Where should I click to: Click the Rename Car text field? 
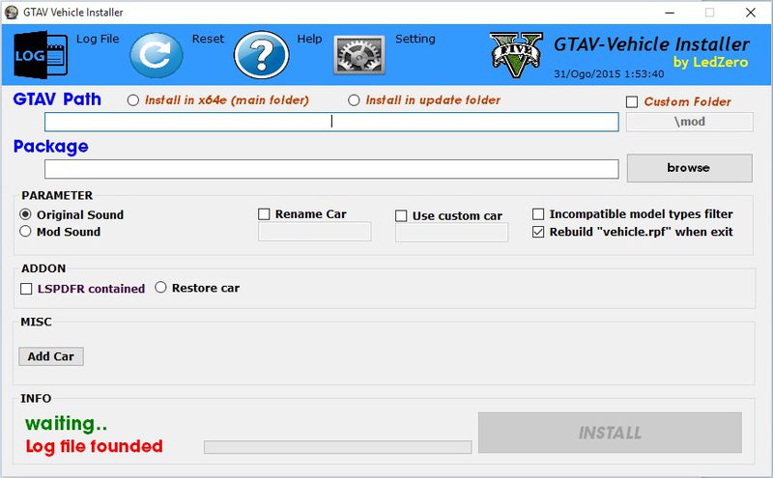coord(314,232)
